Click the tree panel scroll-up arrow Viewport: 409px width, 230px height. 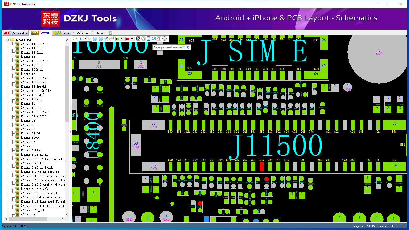point(67,40)
